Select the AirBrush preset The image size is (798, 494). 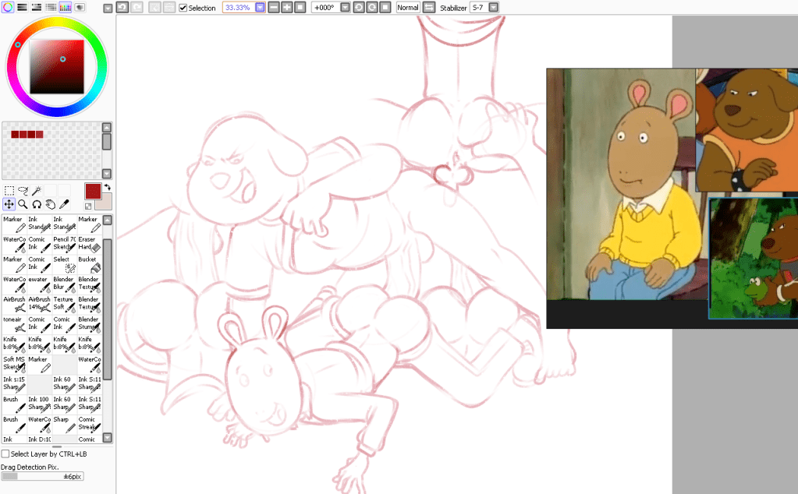pos(14,302)
